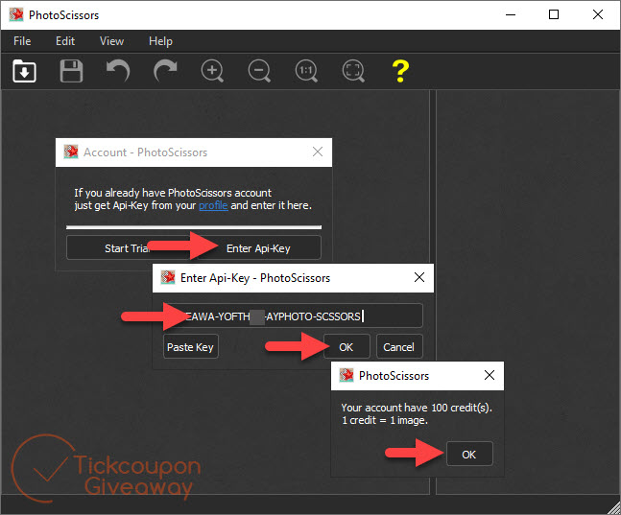Fit the image to window via the magnifier icon
621x515 pixels.
coord(353,71)
